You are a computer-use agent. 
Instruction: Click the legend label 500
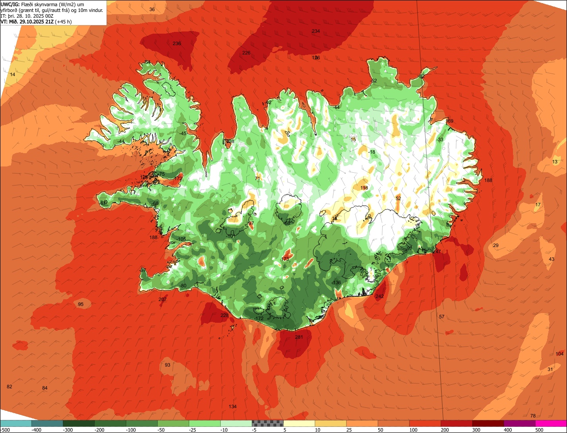(539, 430)
